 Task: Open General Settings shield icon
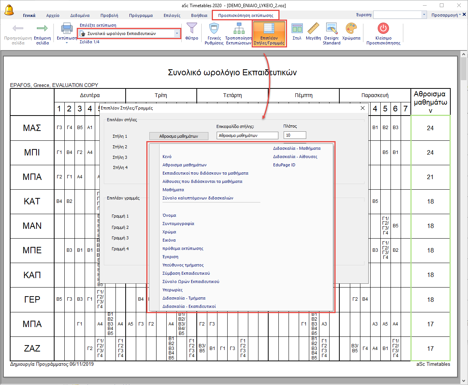click(214, 29)
